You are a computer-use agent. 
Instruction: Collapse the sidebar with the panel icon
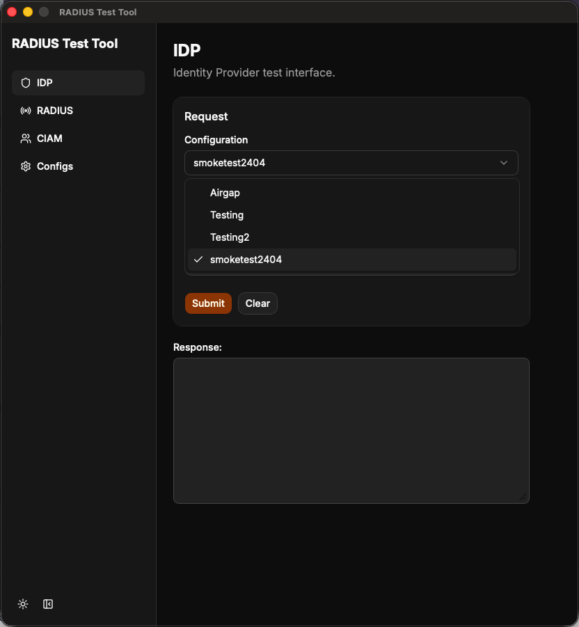pyautogui.click(x=48, y=604)
